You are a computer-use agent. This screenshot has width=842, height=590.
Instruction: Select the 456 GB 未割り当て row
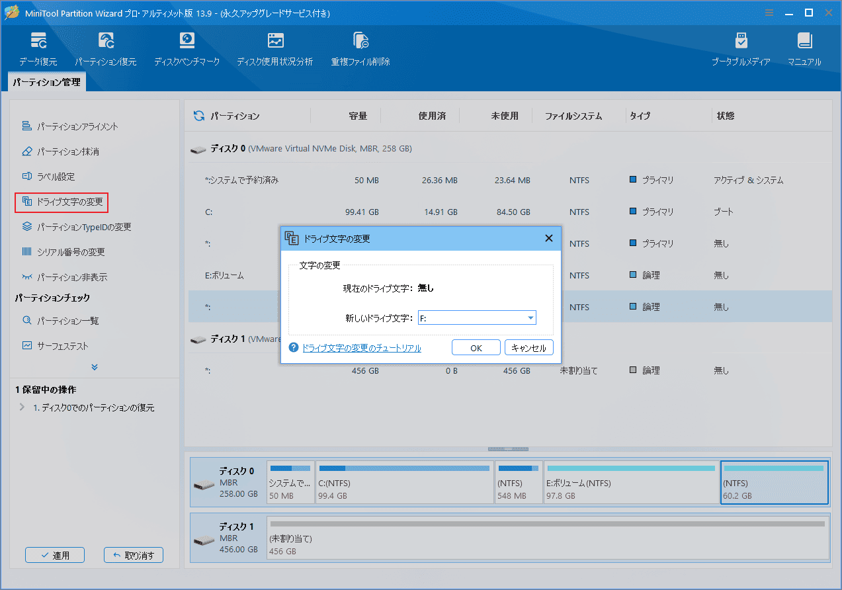tap(510, 370)
